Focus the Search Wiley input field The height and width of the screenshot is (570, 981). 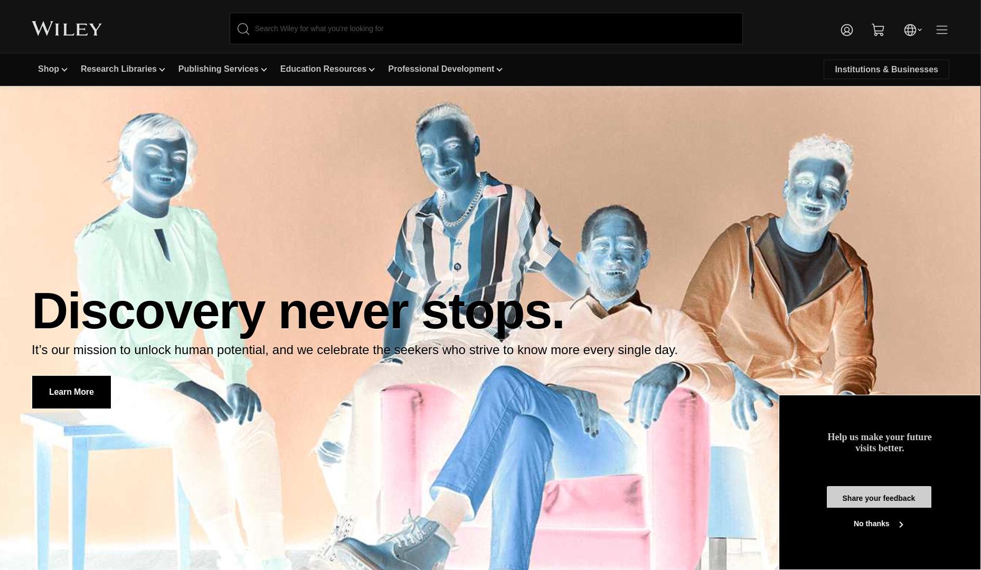click(x=486, y=28)
